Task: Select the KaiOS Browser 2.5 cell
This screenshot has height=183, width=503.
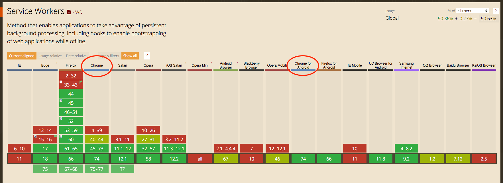Action: pos(484,159)
